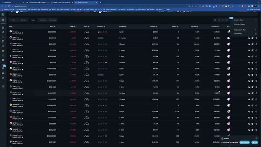Favorite the KINA pair with its star
The height and width of the screenshot is (147, 261).
tap(257, 62)
